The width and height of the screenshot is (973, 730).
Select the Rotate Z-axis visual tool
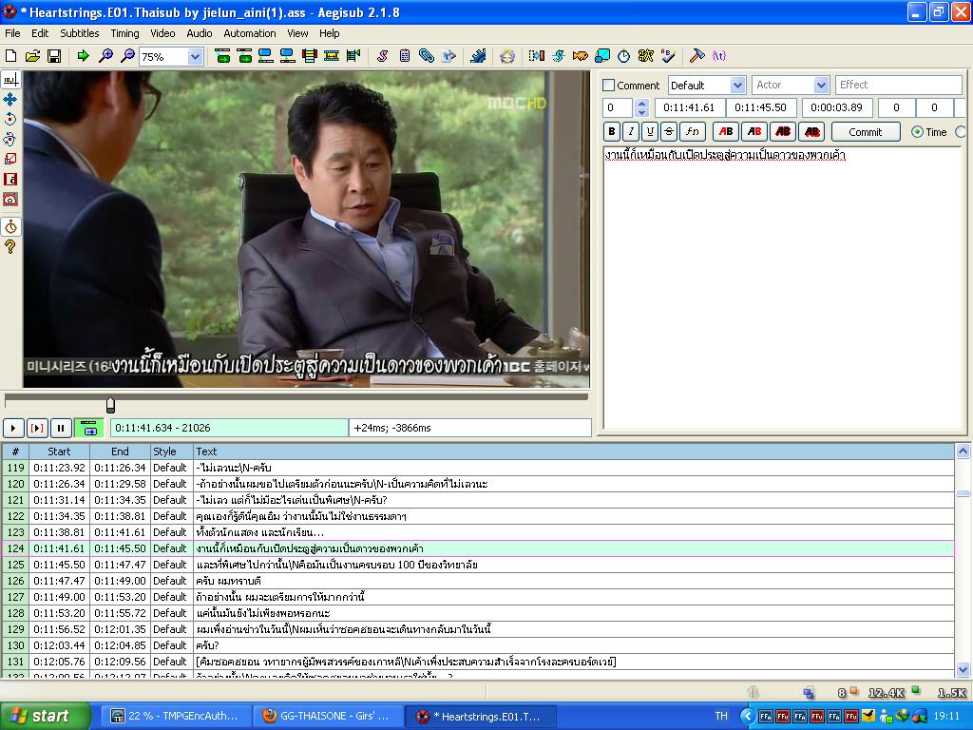pyautogui.click(x=10, y=119)
